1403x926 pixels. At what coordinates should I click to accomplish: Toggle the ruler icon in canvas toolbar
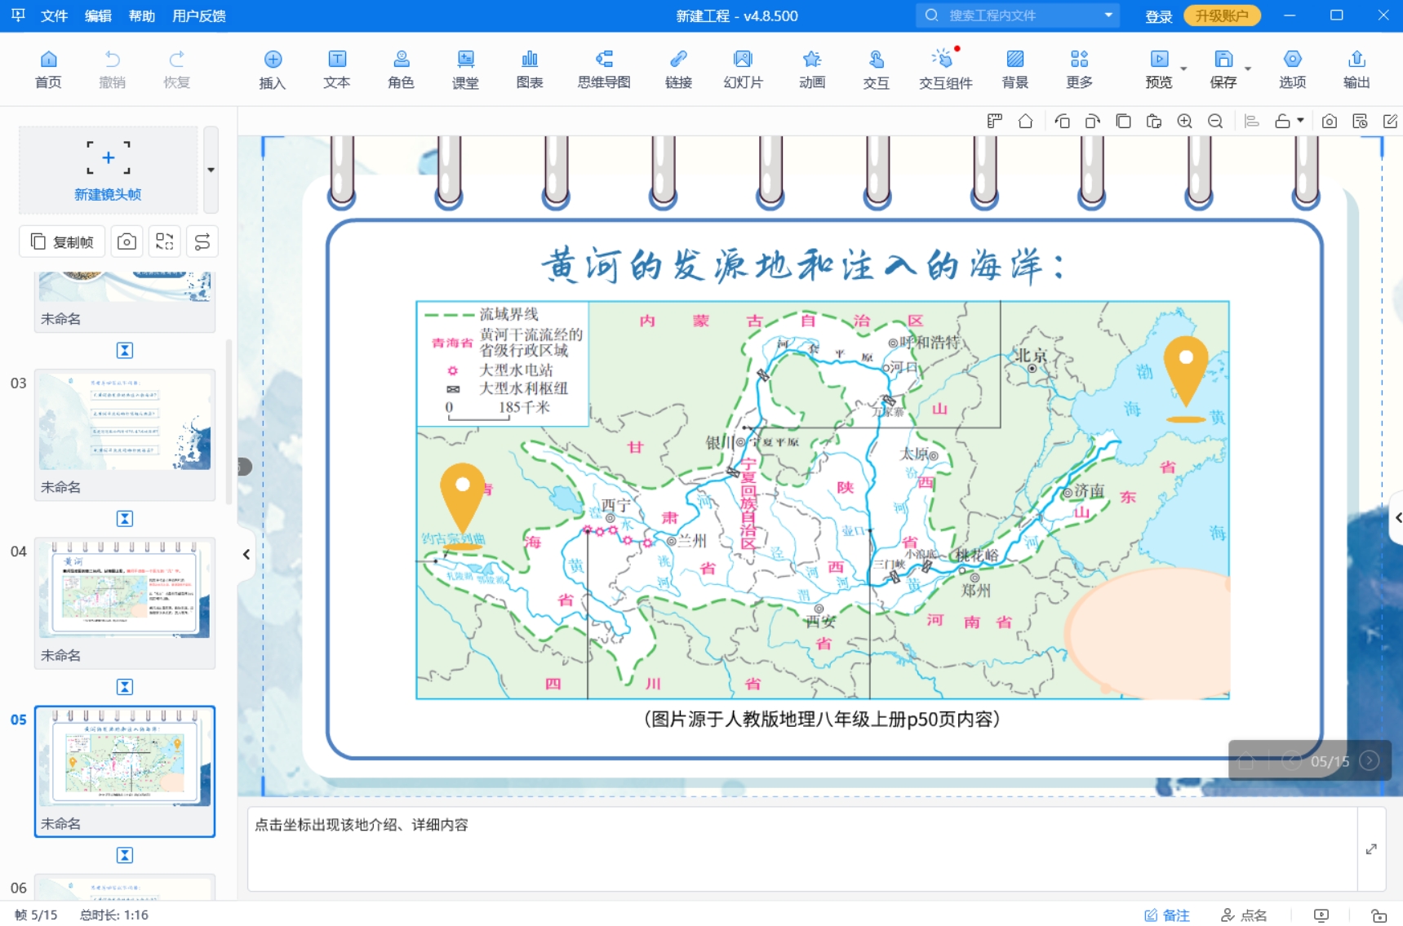[994, 121]
